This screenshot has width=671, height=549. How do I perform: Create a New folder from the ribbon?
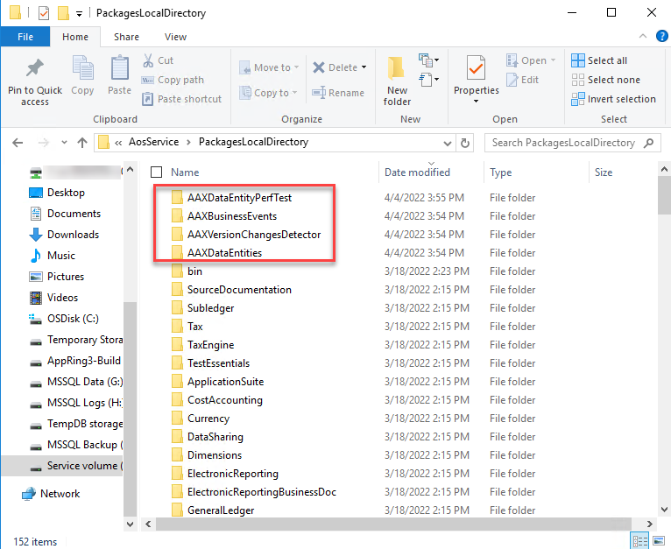pyautogui.click(x=397, y=81)
